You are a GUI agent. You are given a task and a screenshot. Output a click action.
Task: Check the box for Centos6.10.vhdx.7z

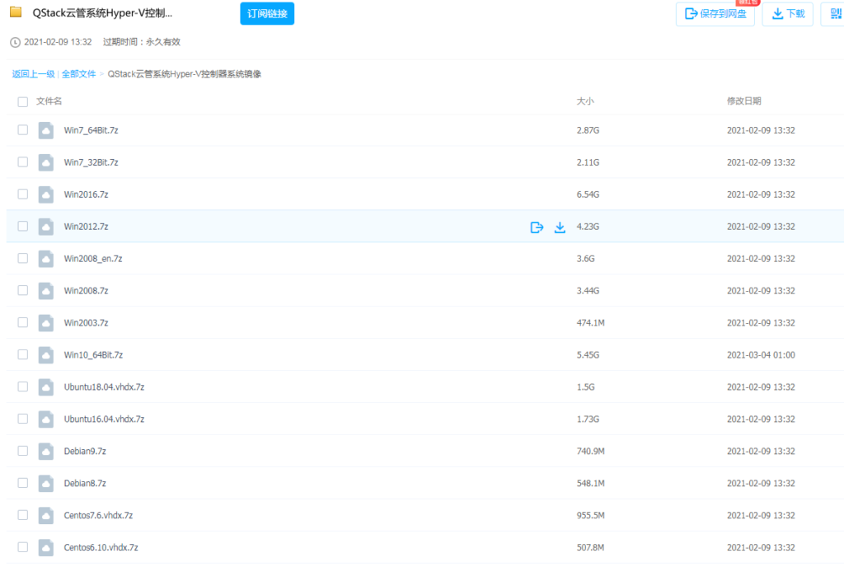pos(22,547)
